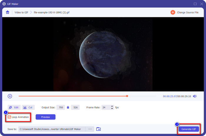206x136 pixels.
Task: Select the file-example-192-0-18MG (2).gif breadcrumb
Action: click(51, 12)
